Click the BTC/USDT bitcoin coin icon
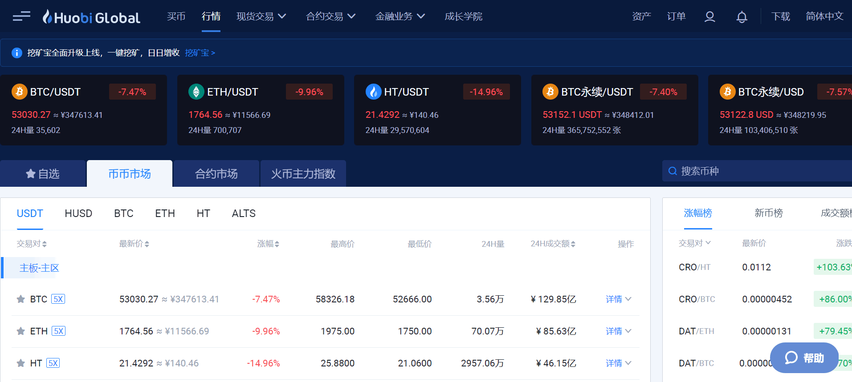 (19, 92)
